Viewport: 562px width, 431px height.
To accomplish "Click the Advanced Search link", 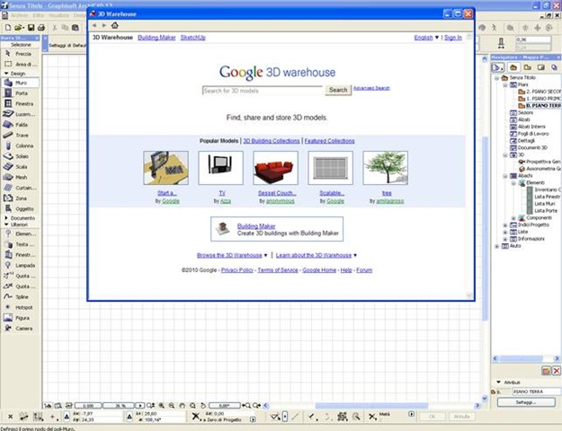I will 371,88.
